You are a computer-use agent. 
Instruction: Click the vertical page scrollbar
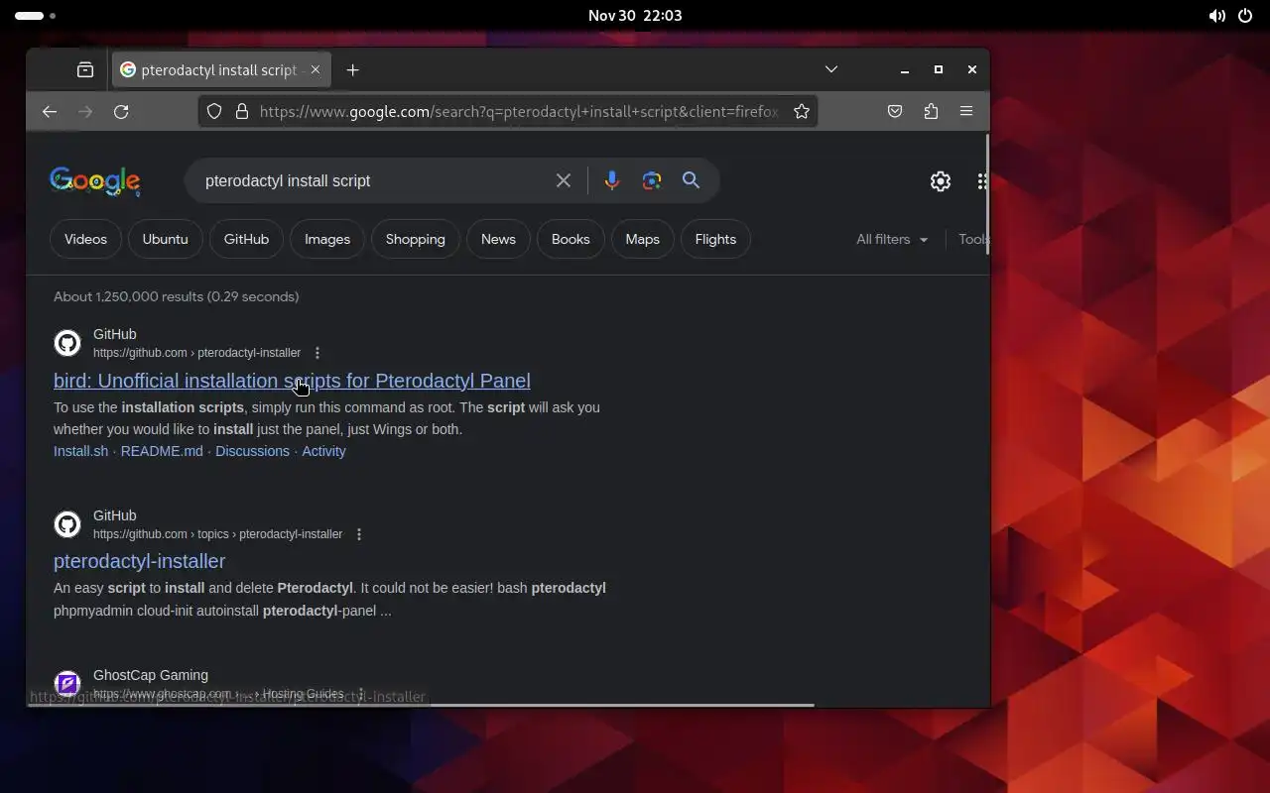point(987,194)
